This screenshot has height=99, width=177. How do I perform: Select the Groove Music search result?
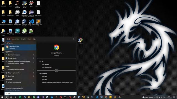coord(19,58)
